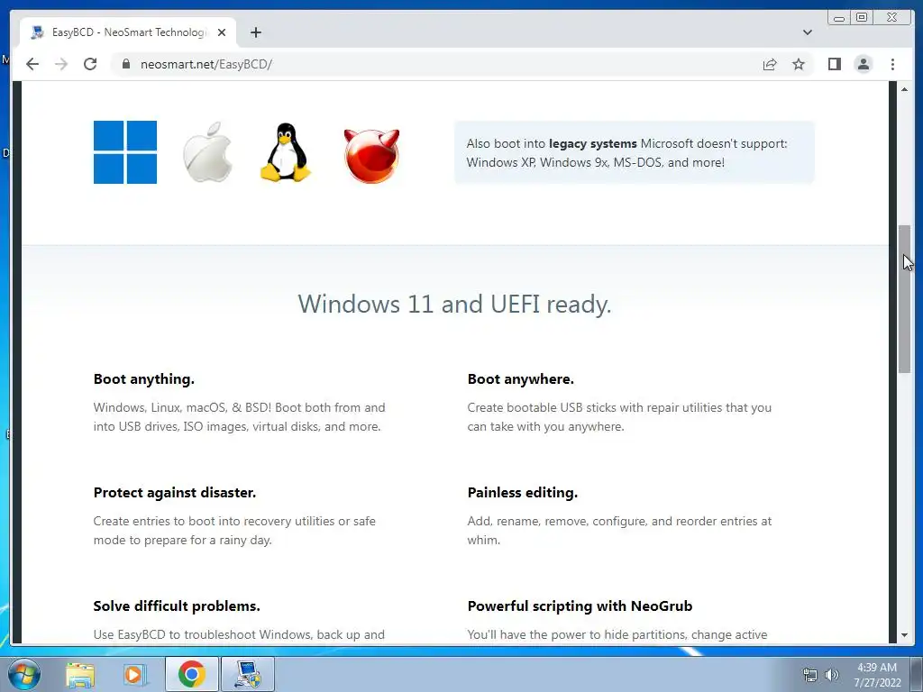Bookmark this page with star icon

pos(799,64)
